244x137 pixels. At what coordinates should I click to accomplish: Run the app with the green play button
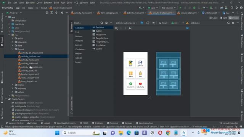coord(180,8)
